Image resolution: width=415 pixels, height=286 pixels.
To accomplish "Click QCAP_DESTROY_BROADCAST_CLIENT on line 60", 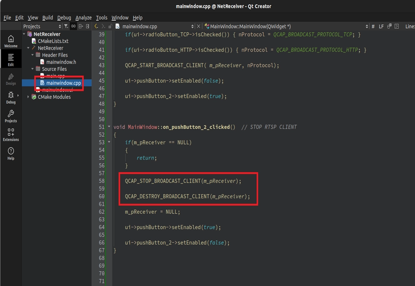I will 167,197.
